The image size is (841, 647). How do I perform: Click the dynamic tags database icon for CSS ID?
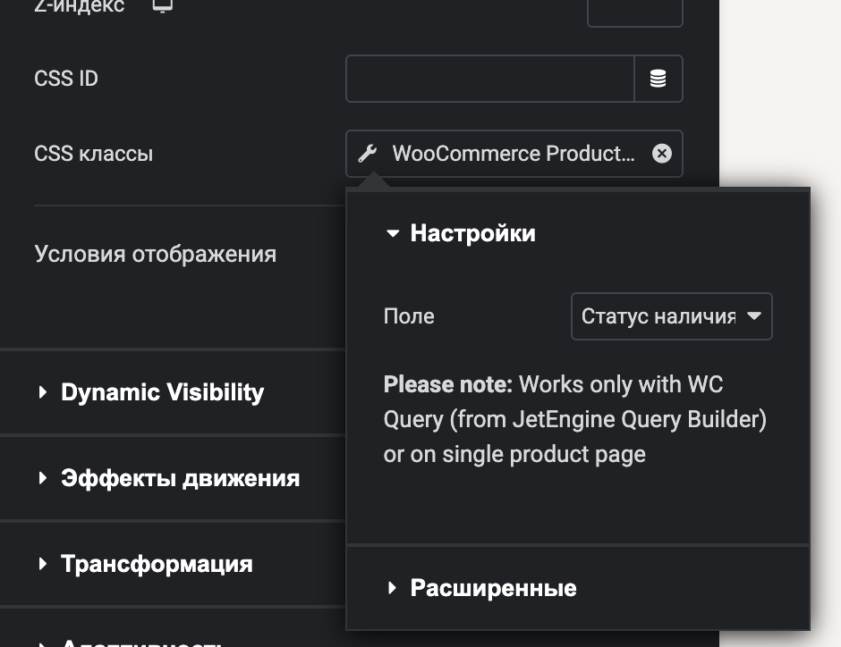click(x=658, y=79)
